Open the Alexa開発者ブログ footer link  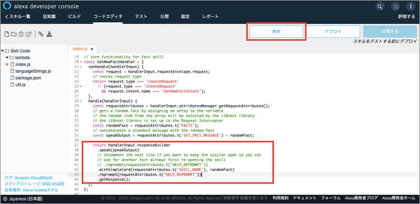tap(361, 198)
